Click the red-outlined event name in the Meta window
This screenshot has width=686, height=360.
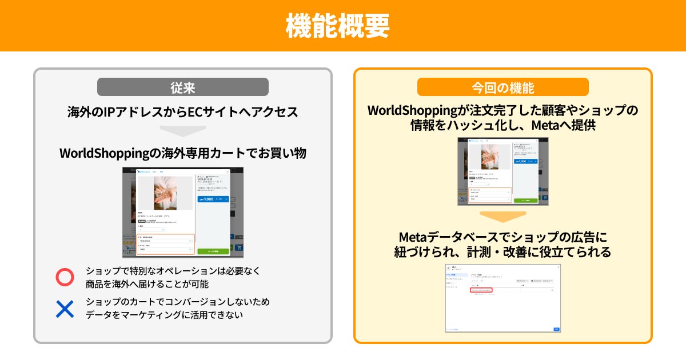[x=481, y=290]
